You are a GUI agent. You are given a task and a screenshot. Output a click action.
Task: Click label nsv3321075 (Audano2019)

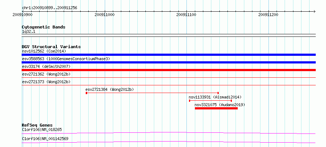(x=220, y=105)
